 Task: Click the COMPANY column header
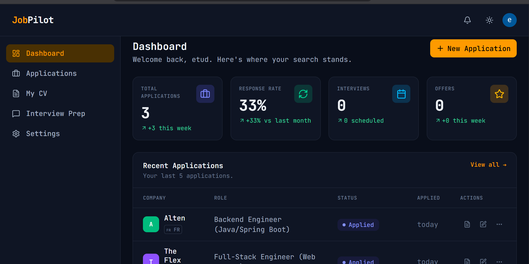coord(154,198)
